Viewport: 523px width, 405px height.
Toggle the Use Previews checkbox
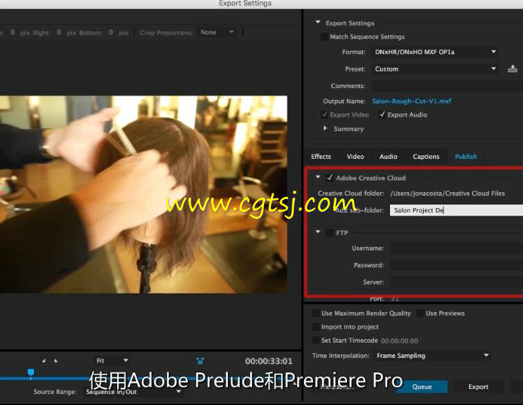pos(420,313)
